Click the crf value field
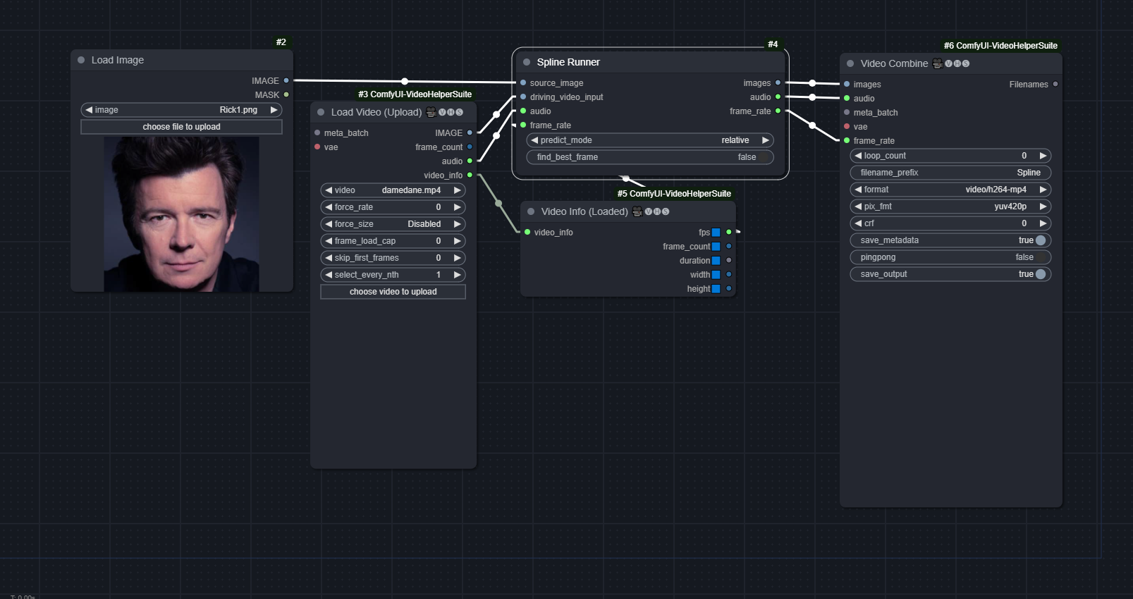The width and height of the screenshot is (1133, 599). pos(951,223)
